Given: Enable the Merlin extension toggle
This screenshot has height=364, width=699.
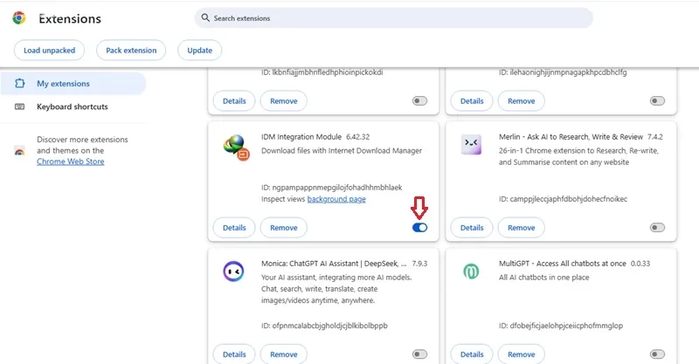Looking at the screenshot, I should pos(657,228).
